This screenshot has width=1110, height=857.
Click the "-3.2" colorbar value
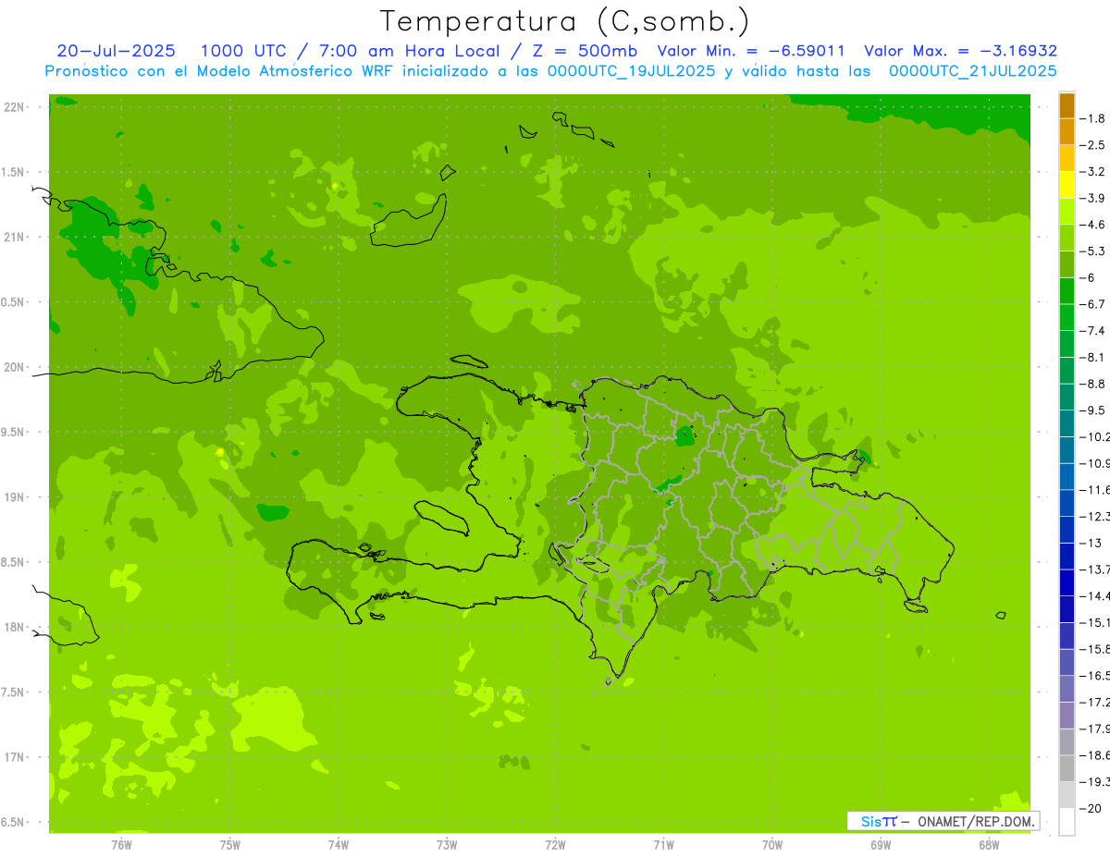(1092, 172)
